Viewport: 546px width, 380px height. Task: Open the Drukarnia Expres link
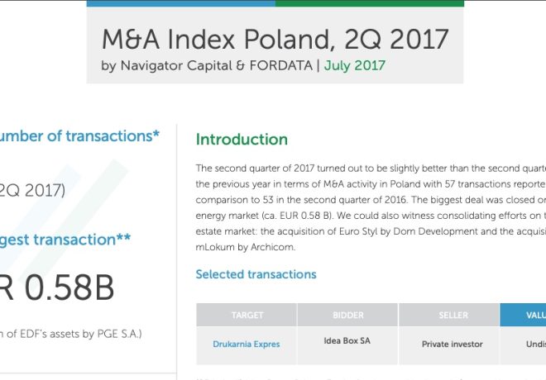tap(247, 344)
